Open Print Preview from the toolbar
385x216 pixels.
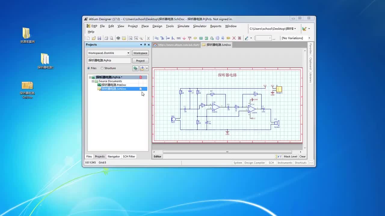coord(112,38)
